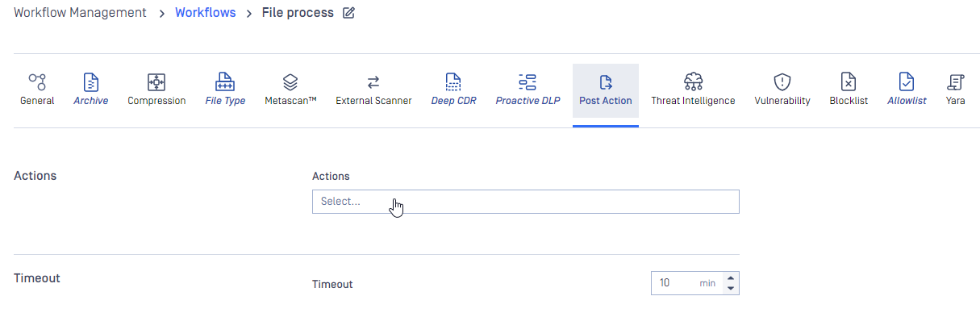Open the Yara script icon
Screen dimensions: 980x317
(956, 81)
